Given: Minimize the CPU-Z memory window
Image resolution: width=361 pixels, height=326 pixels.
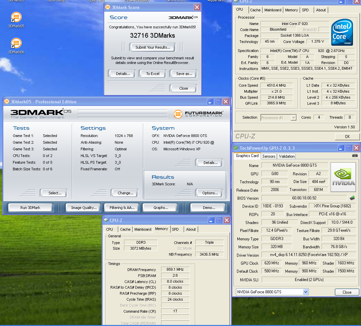Looking at the screenshot, I should (211, 220).
